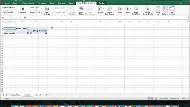The width and height of the screenshot is (190, 107).
Task: Open the Select tool in ribbon
Action: (127, 10)
